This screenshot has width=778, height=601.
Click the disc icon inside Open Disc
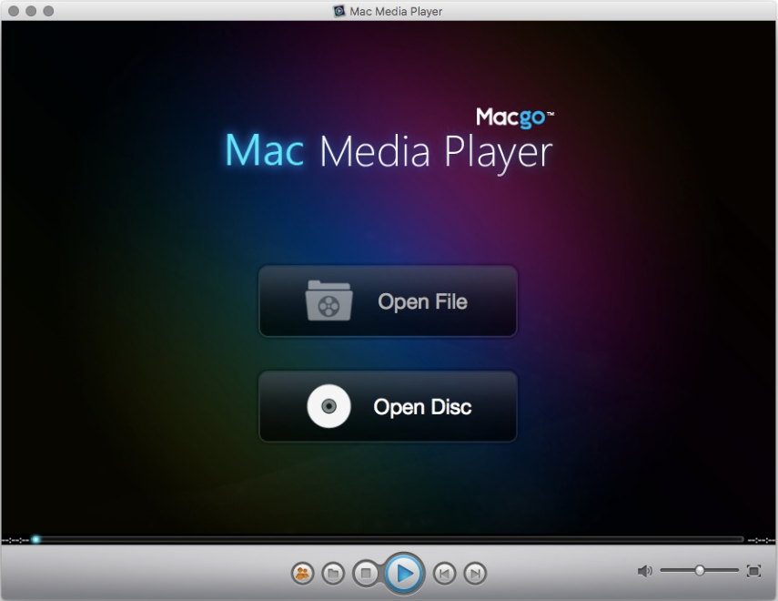(x=328, y=406)
